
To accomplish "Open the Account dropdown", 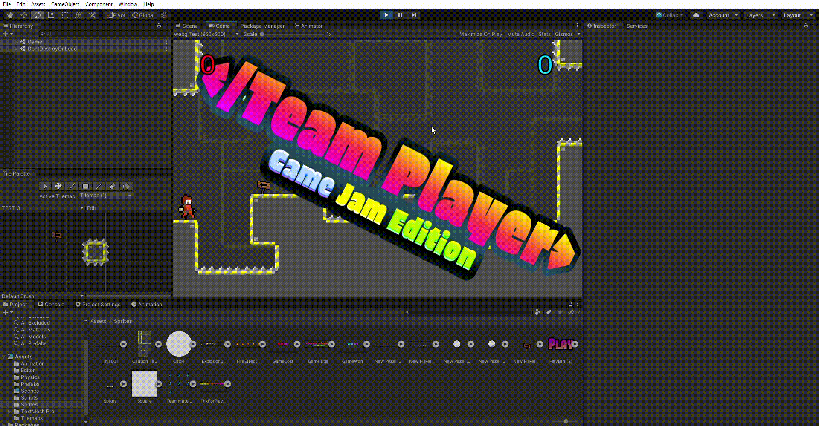I will point(723,15).
